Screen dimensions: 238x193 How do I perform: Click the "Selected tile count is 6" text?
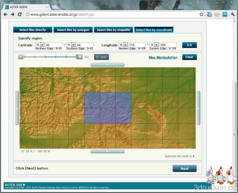[180, 156]
